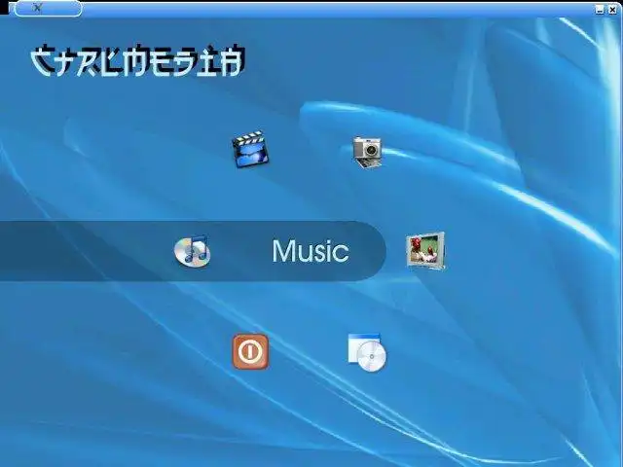Open the Movies clapperboard icon
Screen dimensions: 623x467
pos(250,149)
